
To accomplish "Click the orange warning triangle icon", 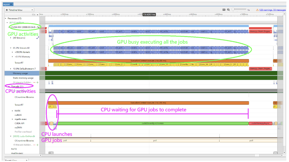I will pos(257,10).
